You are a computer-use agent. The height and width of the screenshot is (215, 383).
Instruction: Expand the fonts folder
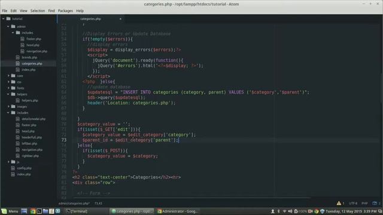pyautogui.click(x=8, y=88)
